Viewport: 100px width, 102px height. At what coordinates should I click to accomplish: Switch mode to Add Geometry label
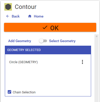[x=20, y=41]
